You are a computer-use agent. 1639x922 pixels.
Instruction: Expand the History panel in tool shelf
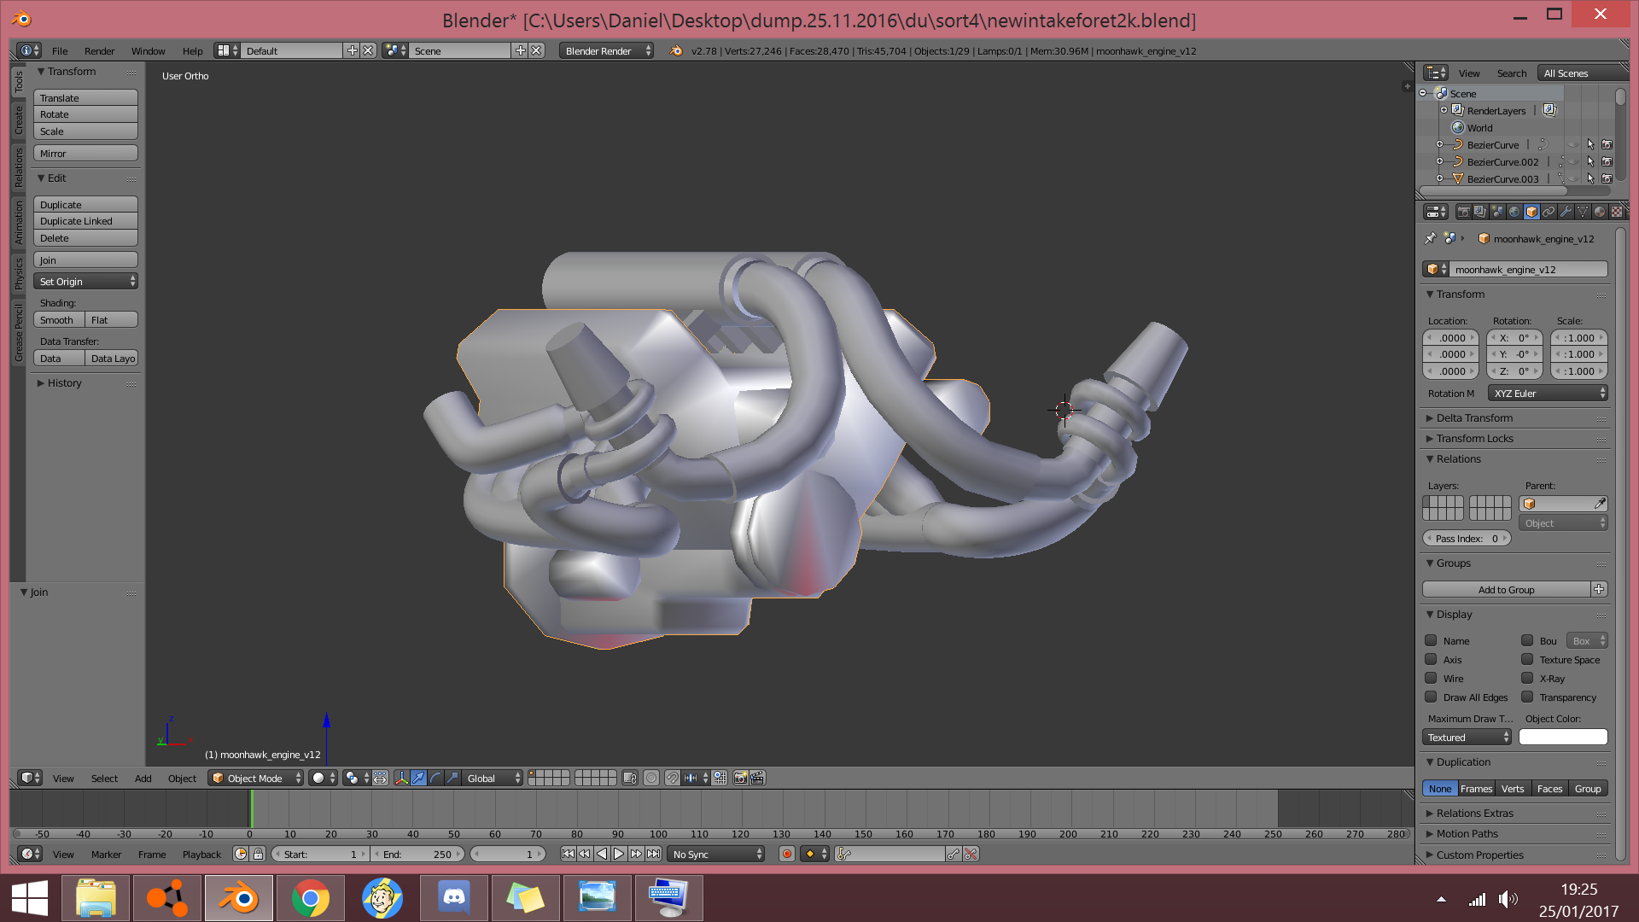[x=60, y=382]
